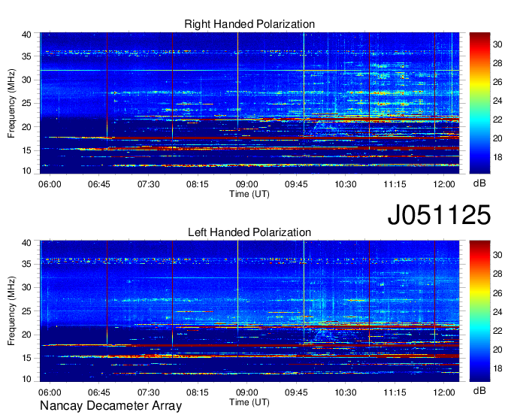Image resolution: width=511 pixels, height=415 pixels.
Task: Click the "30" frequency tick of Right Handed plot
Action: tap(26, 80)
